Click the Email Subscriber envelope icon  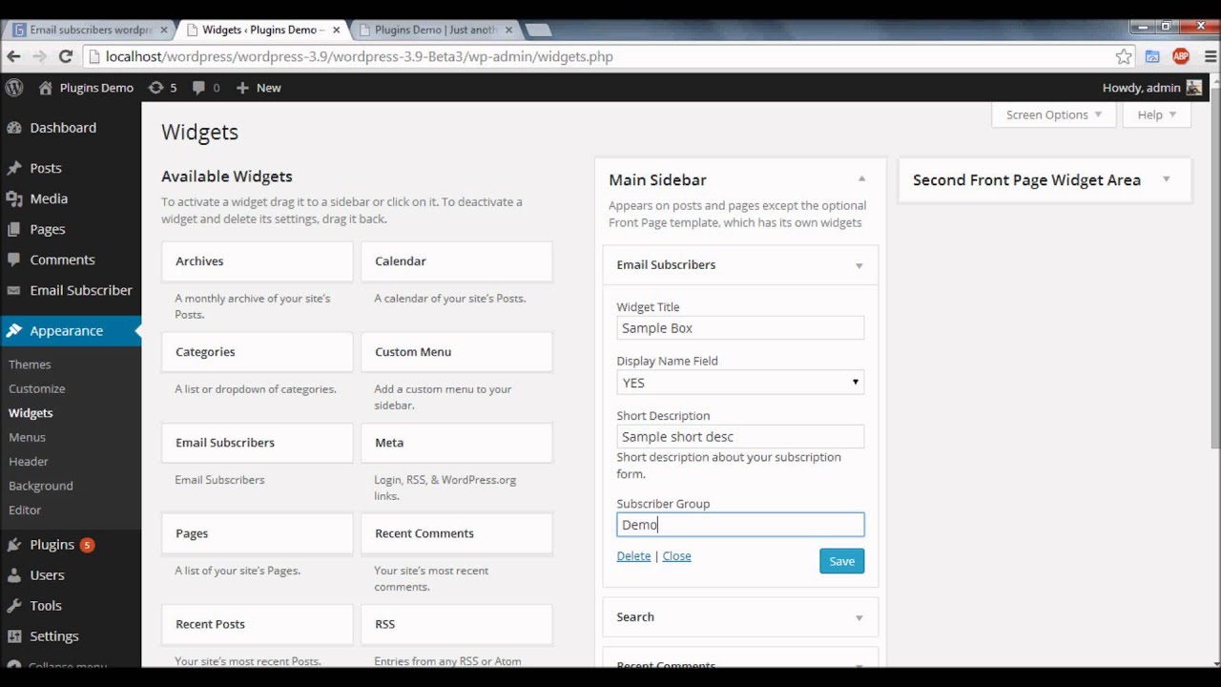(x=14, y=290)
